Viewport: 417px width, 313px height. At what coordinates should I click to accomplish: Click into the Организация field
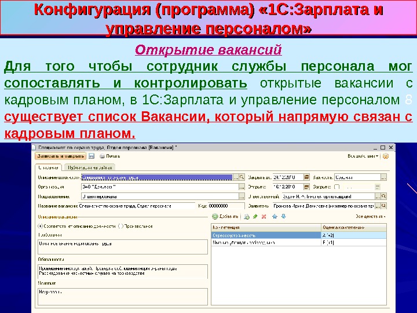coord(160,187)
